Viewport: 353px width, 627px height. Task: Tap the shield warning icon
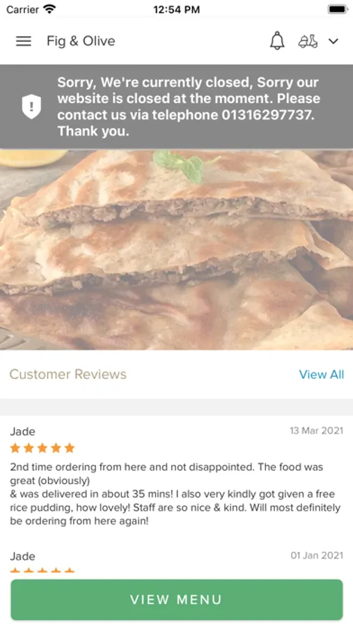click(31, 107)
